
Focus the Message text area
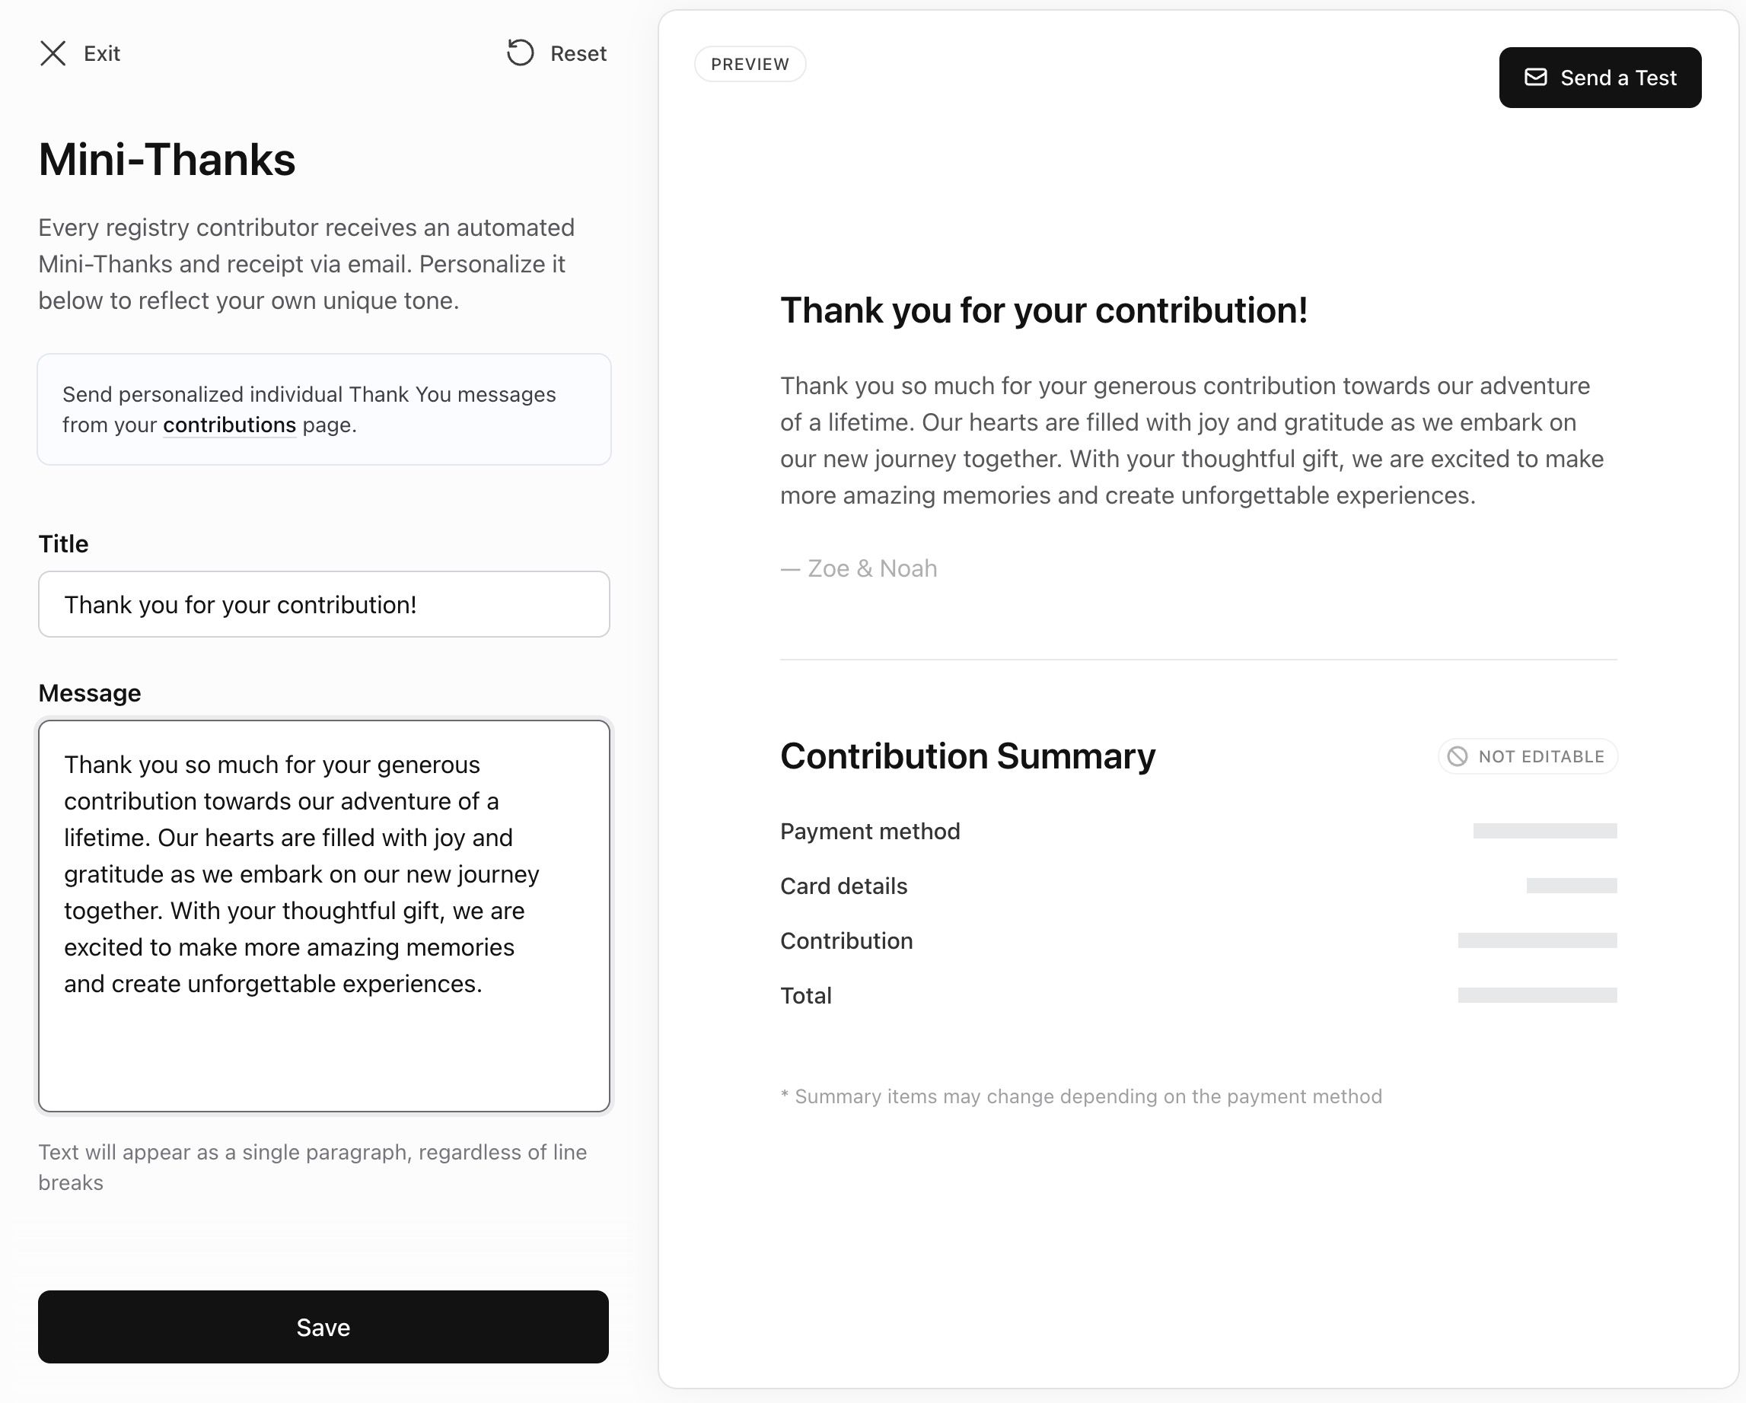point(323,915)
